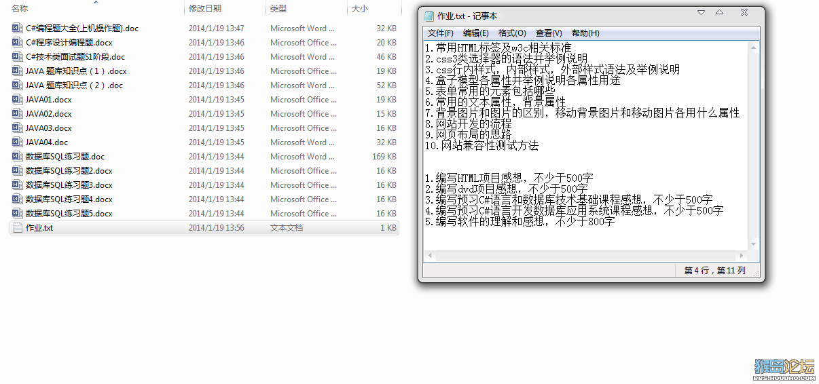Open the 帮助(H) menu in Notepad
819x384 pixels.
coord(585,33)
